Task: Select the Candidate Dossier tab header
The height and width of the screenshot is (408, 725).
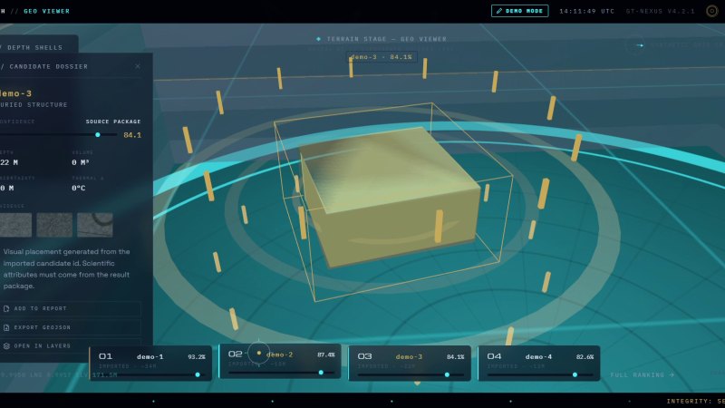Action: pos(49,66)
